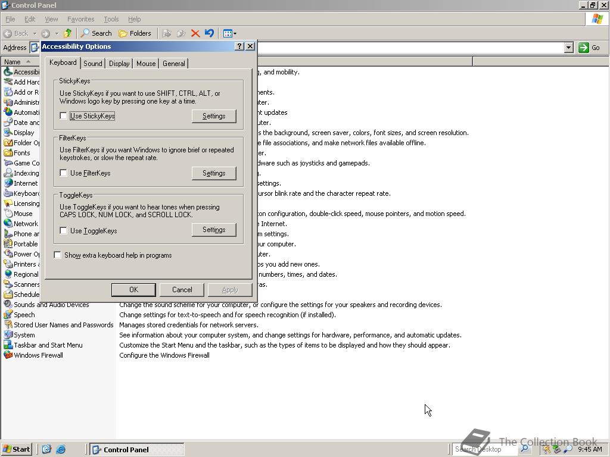Click the Fonts folder icon
The height and width of the screenshot is (457, 610).
(8, 153)
